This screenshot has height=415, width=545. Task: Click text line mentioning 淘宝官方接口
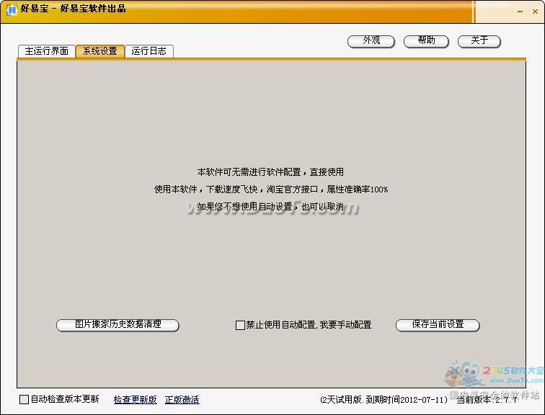click(x=271, y=189)
